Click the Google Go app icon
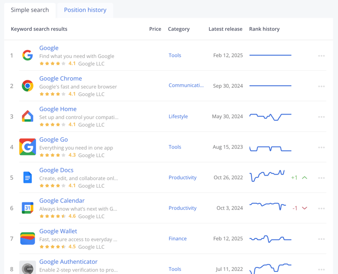 coord(28,147)
